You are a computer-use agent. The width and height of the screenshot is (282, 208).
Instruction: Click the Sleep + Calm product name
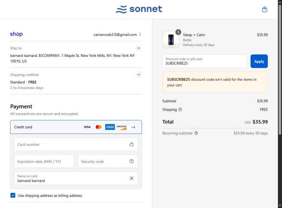(194, 35)
